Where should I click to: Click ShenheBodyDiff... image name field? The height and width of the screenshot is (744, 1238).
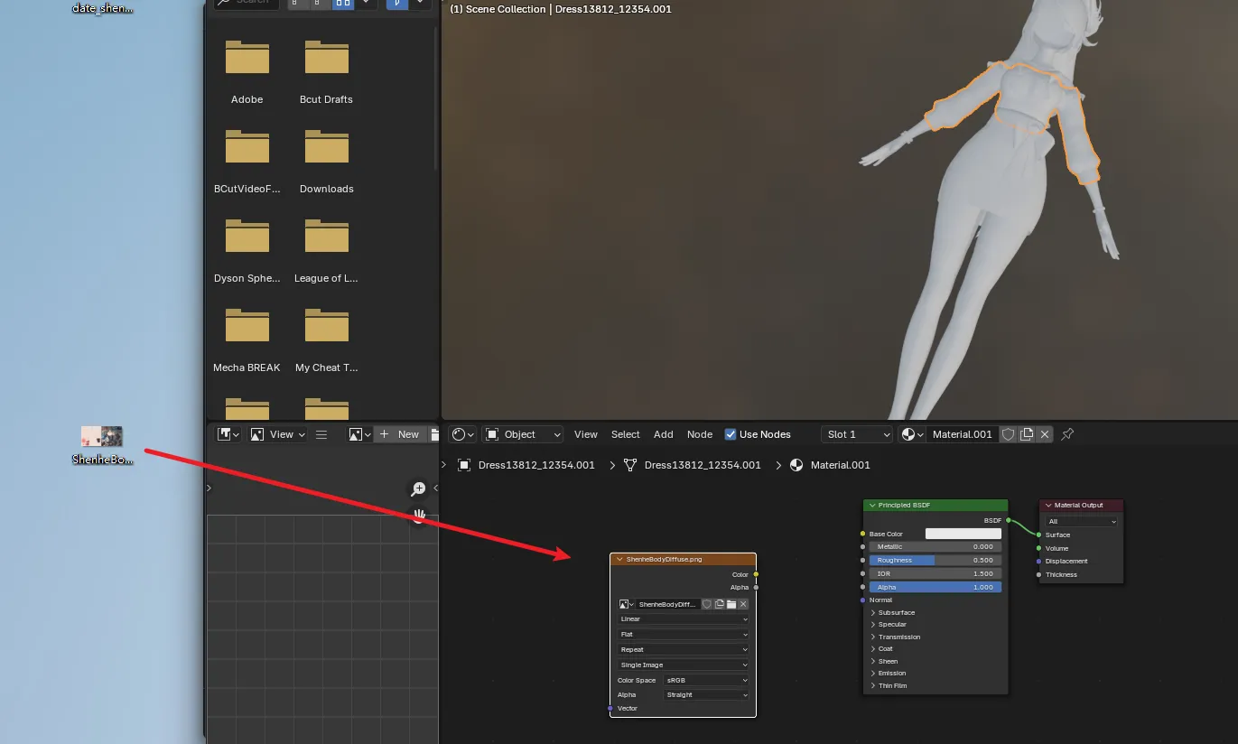[668, 604]
